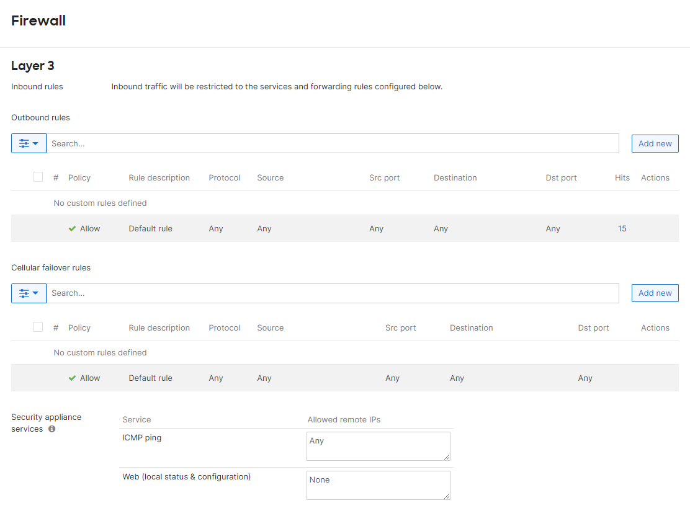The width and height of the screenshot is (690, 521).
Task: Expand the filter dropdown chevron above Cellular failover rules
Action: point(35,293)
